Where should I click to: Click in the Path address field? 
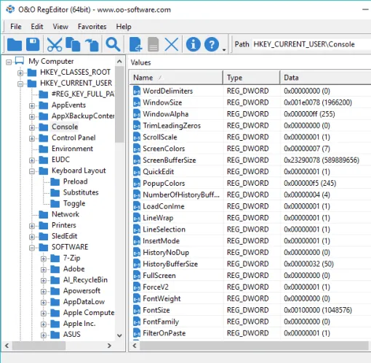[x=311, y=44]
